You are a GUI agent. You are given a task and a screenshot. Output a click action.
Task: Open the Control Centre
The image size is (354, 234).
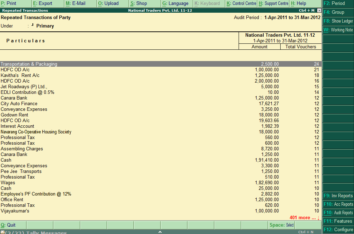241,4
